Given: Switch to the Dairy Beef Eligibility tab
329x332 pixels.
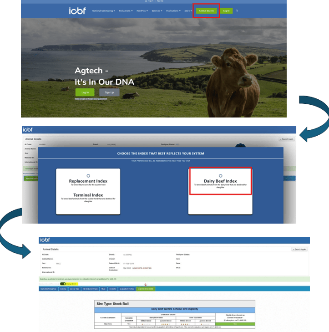Looking at the screenshot, I should click(146, 289).
